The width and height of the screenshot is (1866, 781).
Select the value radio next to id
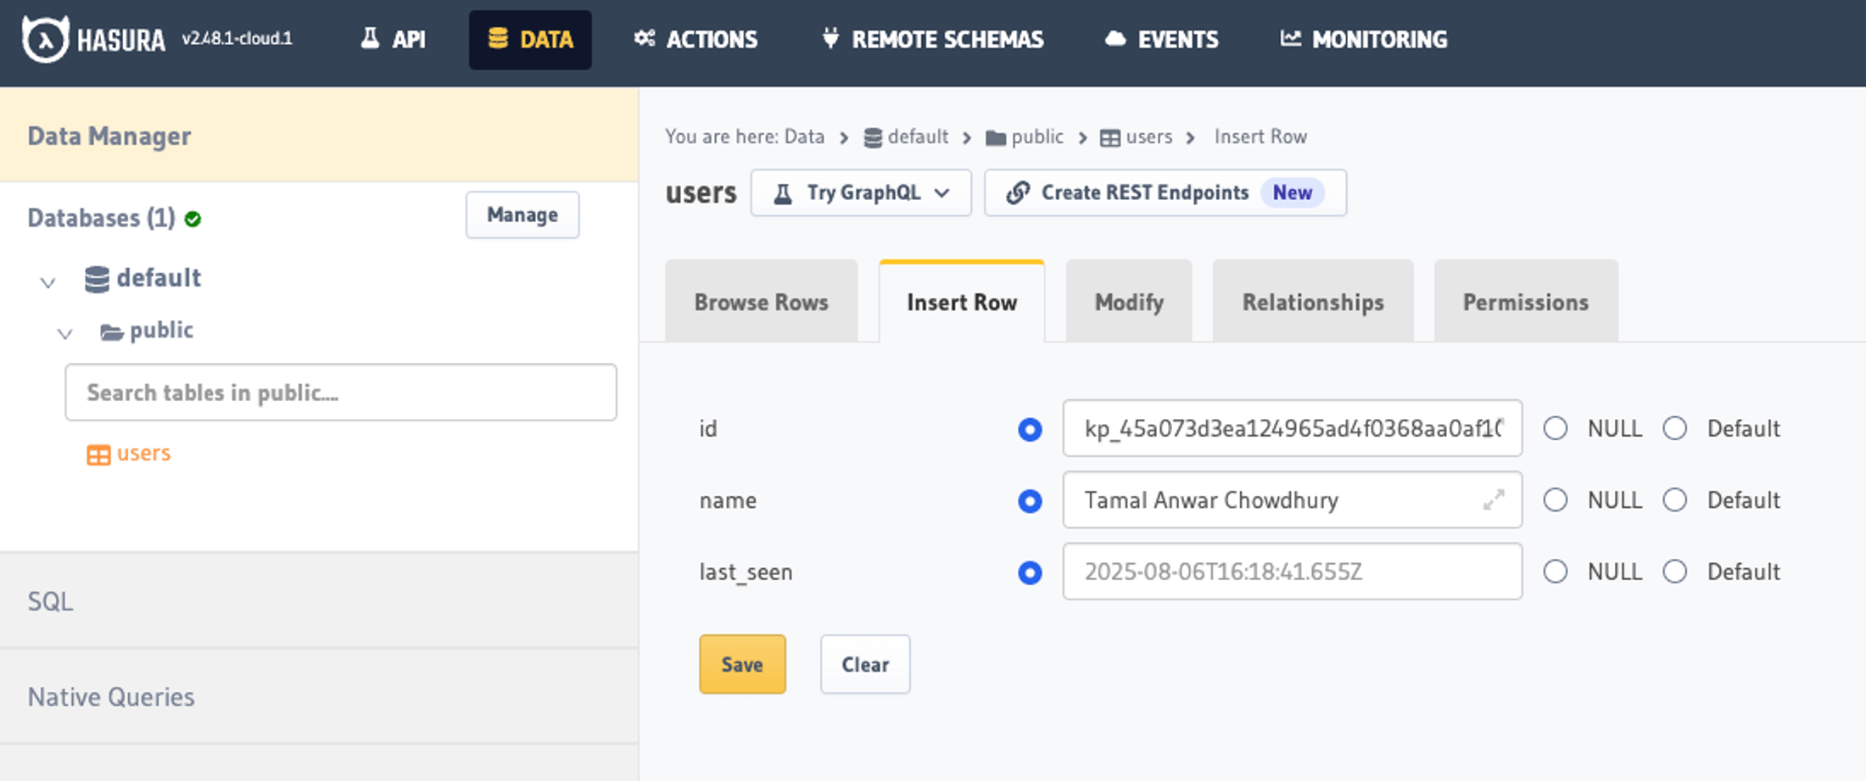tap(1029, 430)
